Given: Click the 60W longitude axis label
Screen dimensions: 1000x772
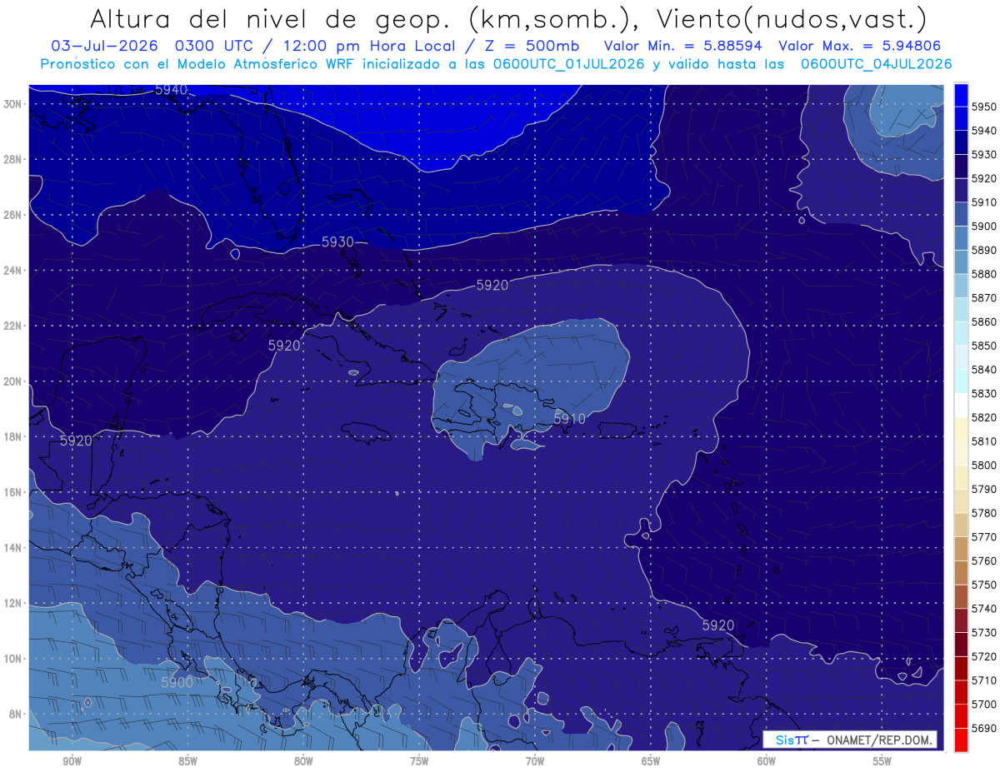Looking at the screenshot, I should (767, 761).
